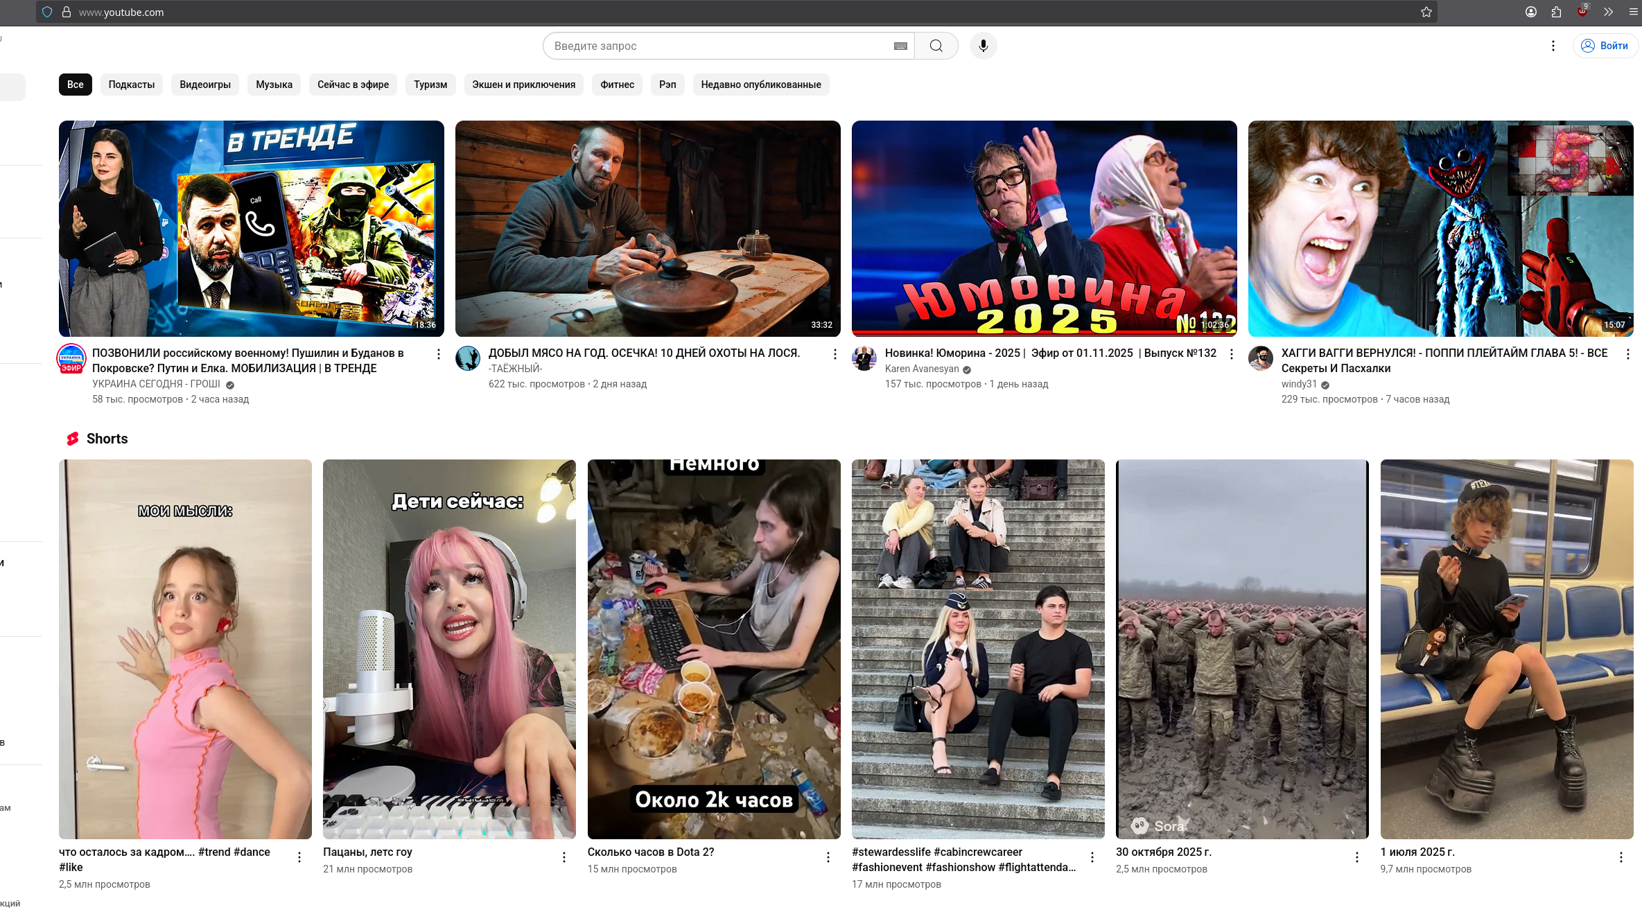The width and height of the screenshot is (1642, 921).
Task: Click the Войти sign-in button
Action: [1605, 46]
